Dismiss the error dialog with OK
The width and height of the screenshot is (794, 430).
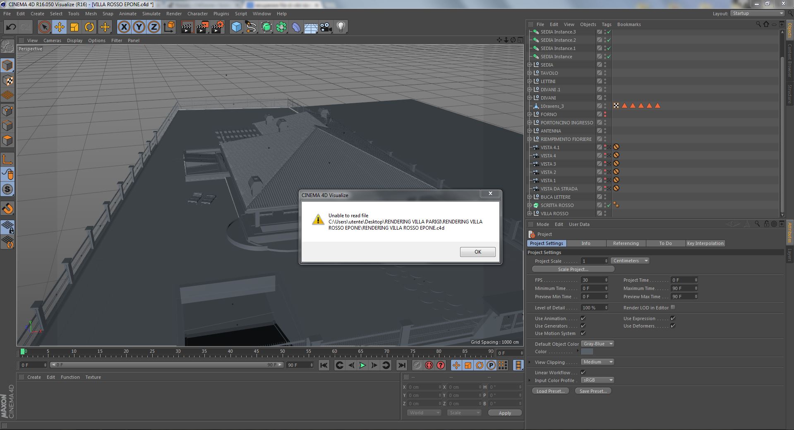point(477,252)
